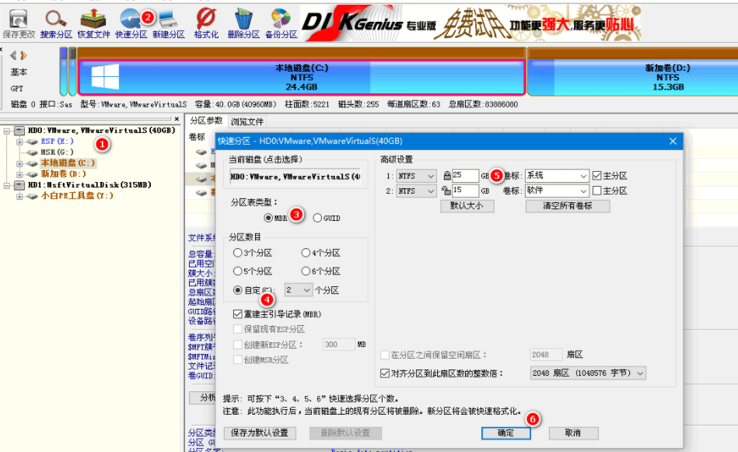Choose 6个分区 option
The width and height of the screenshot is (738, 452).
306,272
